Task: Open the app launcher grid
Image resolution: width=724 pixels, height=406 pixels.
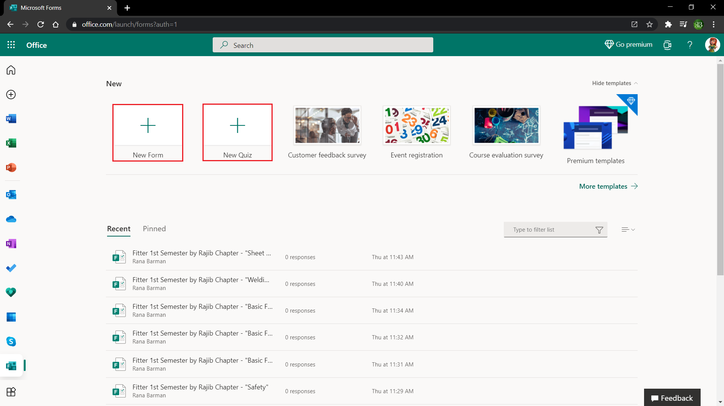Action: [x=11, y=45]
